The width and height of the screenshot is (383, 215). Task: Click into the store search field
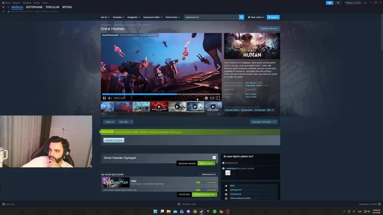point(212,17)
